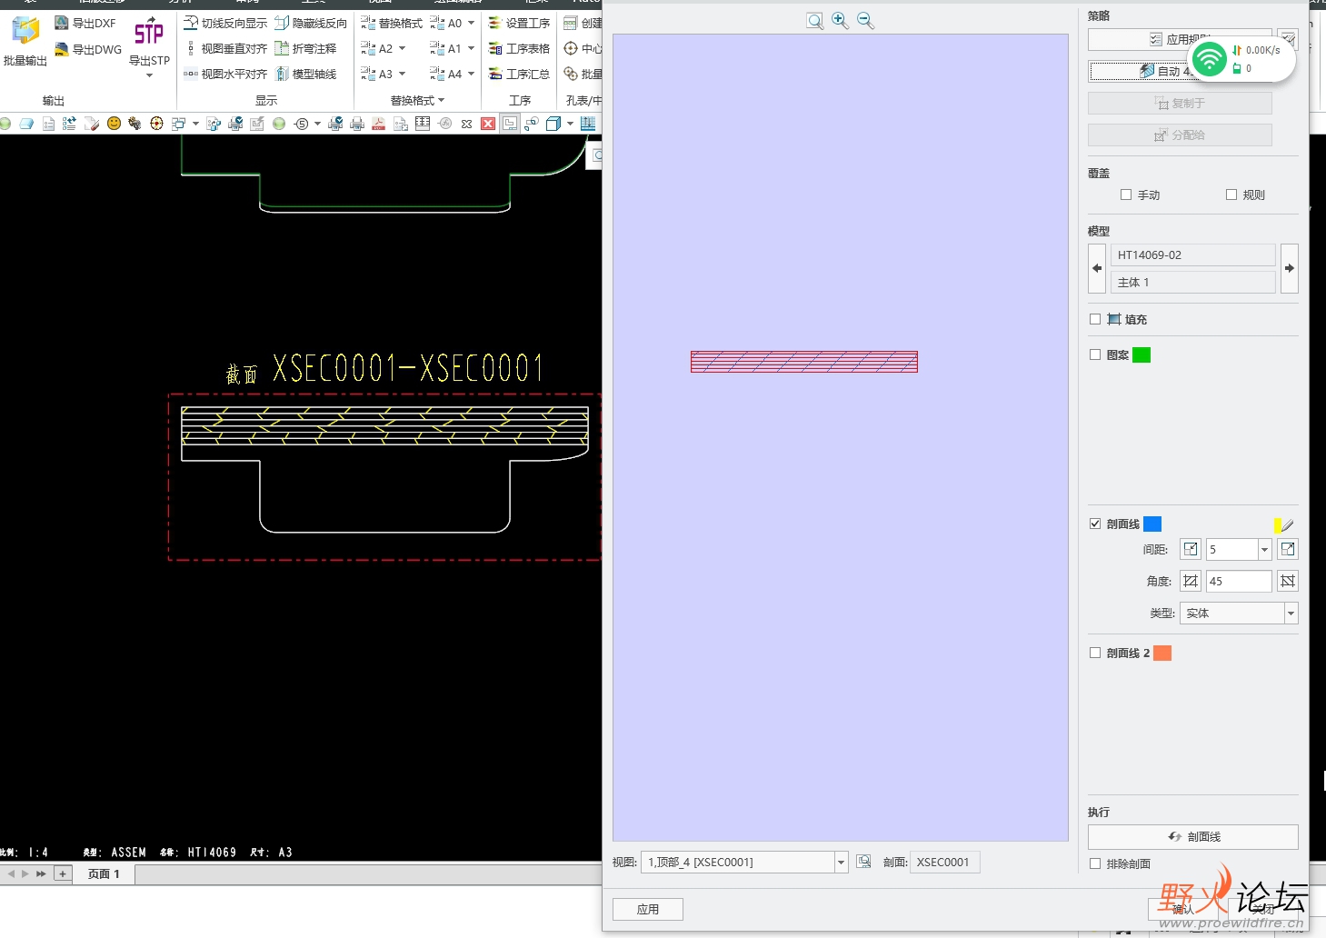Click the 应用规则 apply rules button
Viewport: 1326px width, 938px height.
click(1180, 39)
